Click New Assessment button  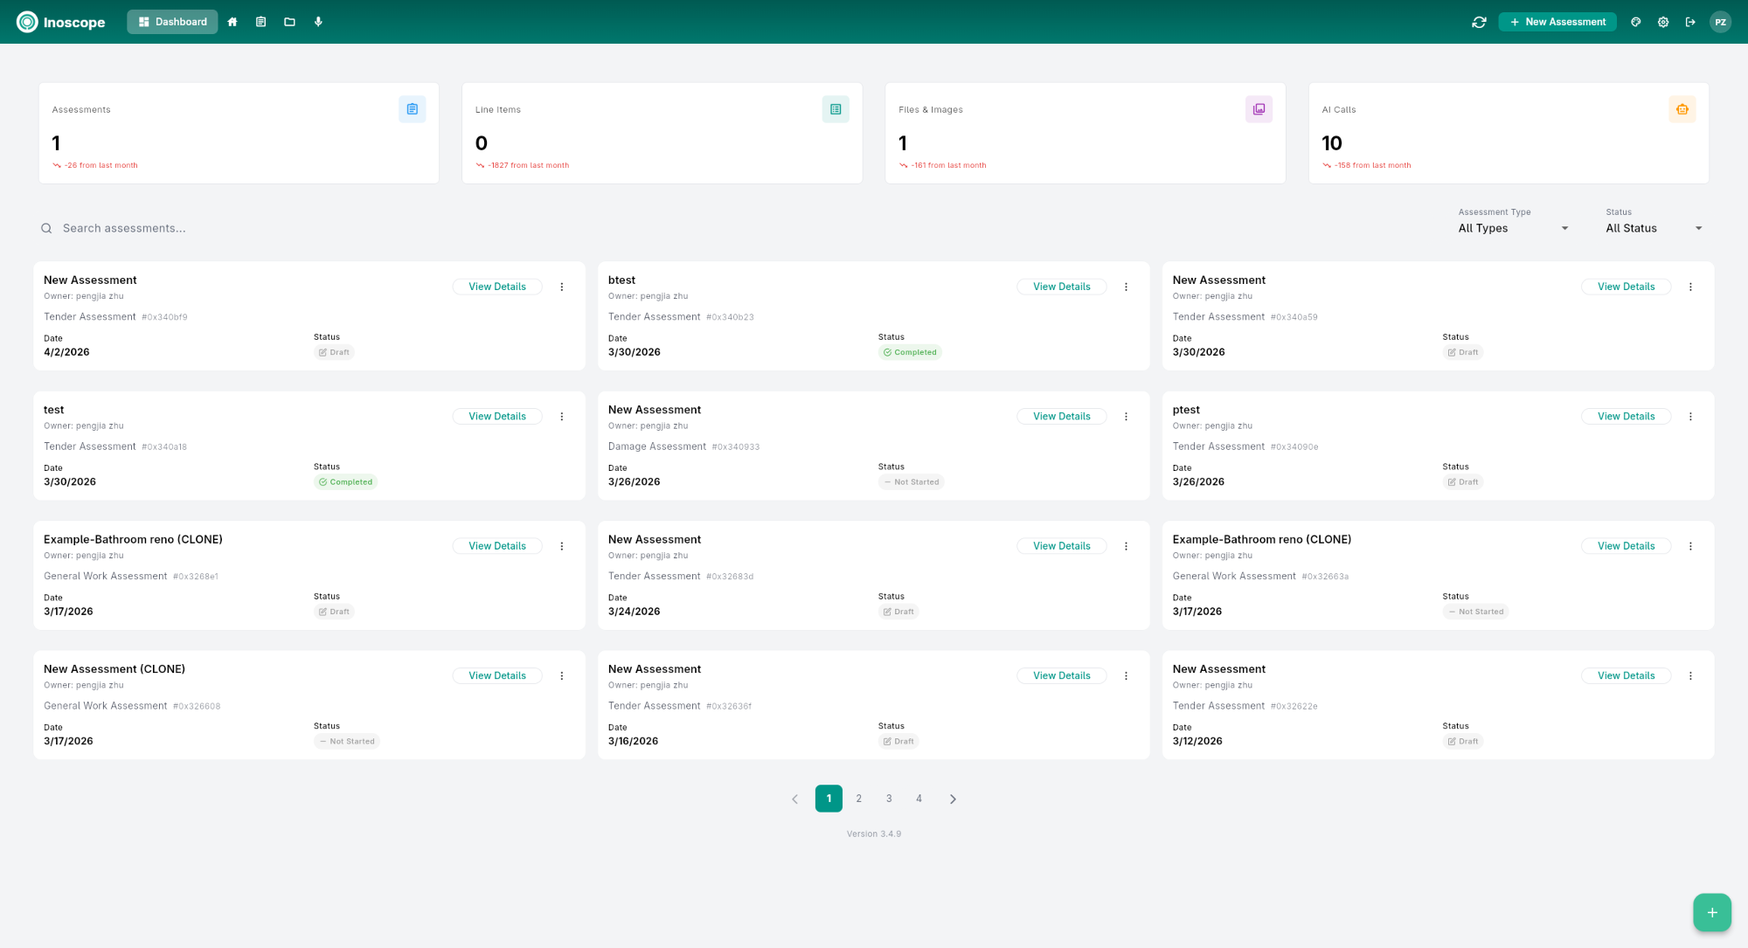click(x=1557, y=21)
